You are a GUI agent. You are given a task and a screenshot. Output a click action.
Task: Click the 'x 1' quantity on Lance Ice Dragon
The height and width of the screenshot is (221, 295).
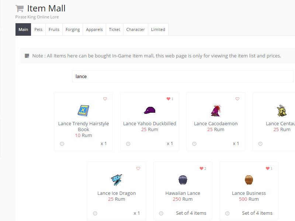pyautogui.click(x=136, y=213)
